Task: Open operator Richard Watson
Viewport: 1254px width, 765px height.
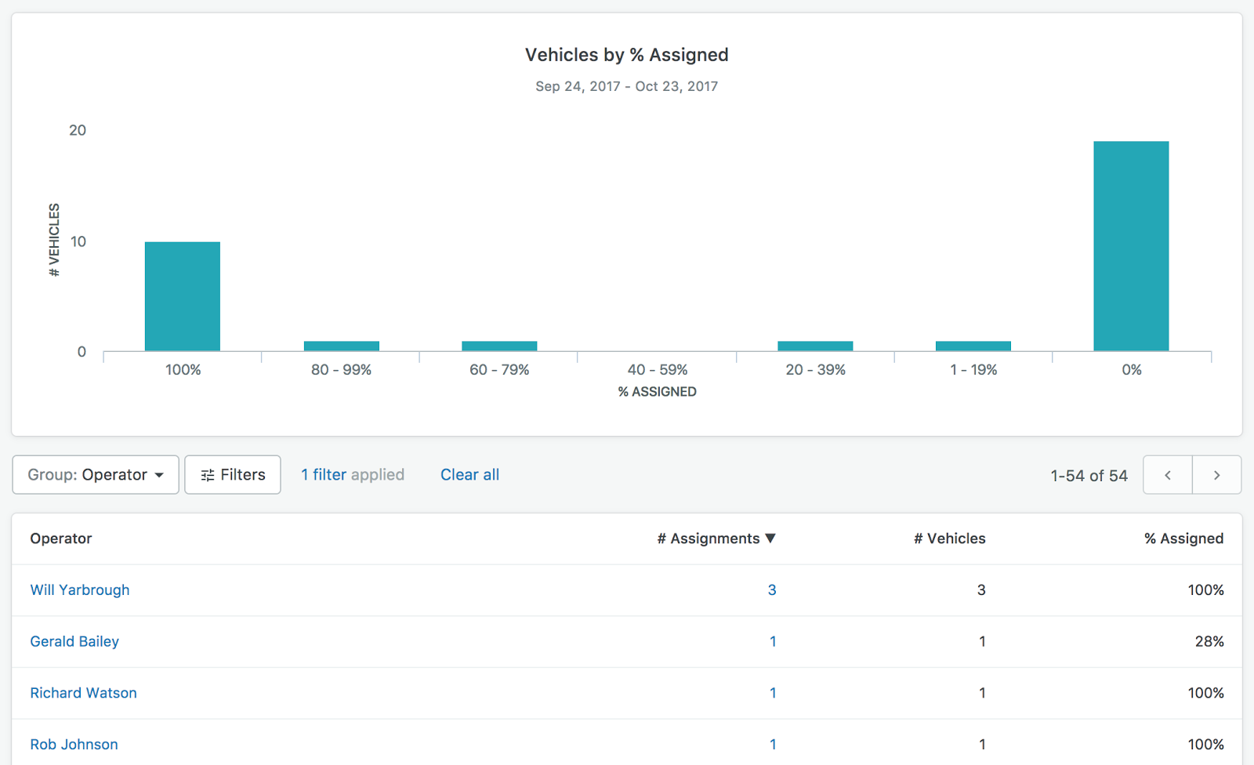Action: 83,693
